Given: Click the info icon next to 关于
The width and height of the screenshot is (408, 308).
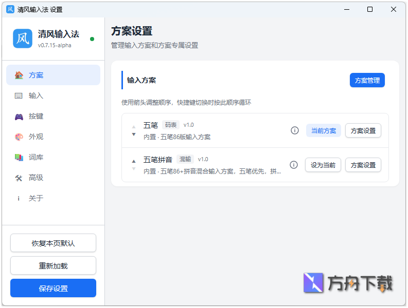Looking at the screenshot, I should point(19,199).
